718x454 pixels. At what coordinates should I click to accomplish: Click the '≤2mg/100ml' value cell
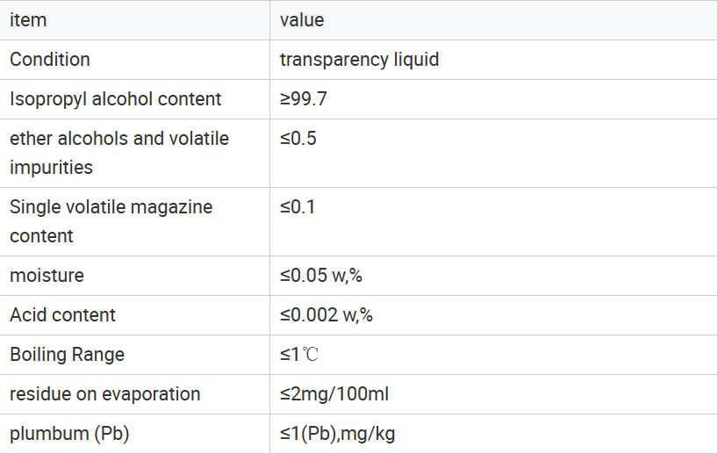click(334, 394)
